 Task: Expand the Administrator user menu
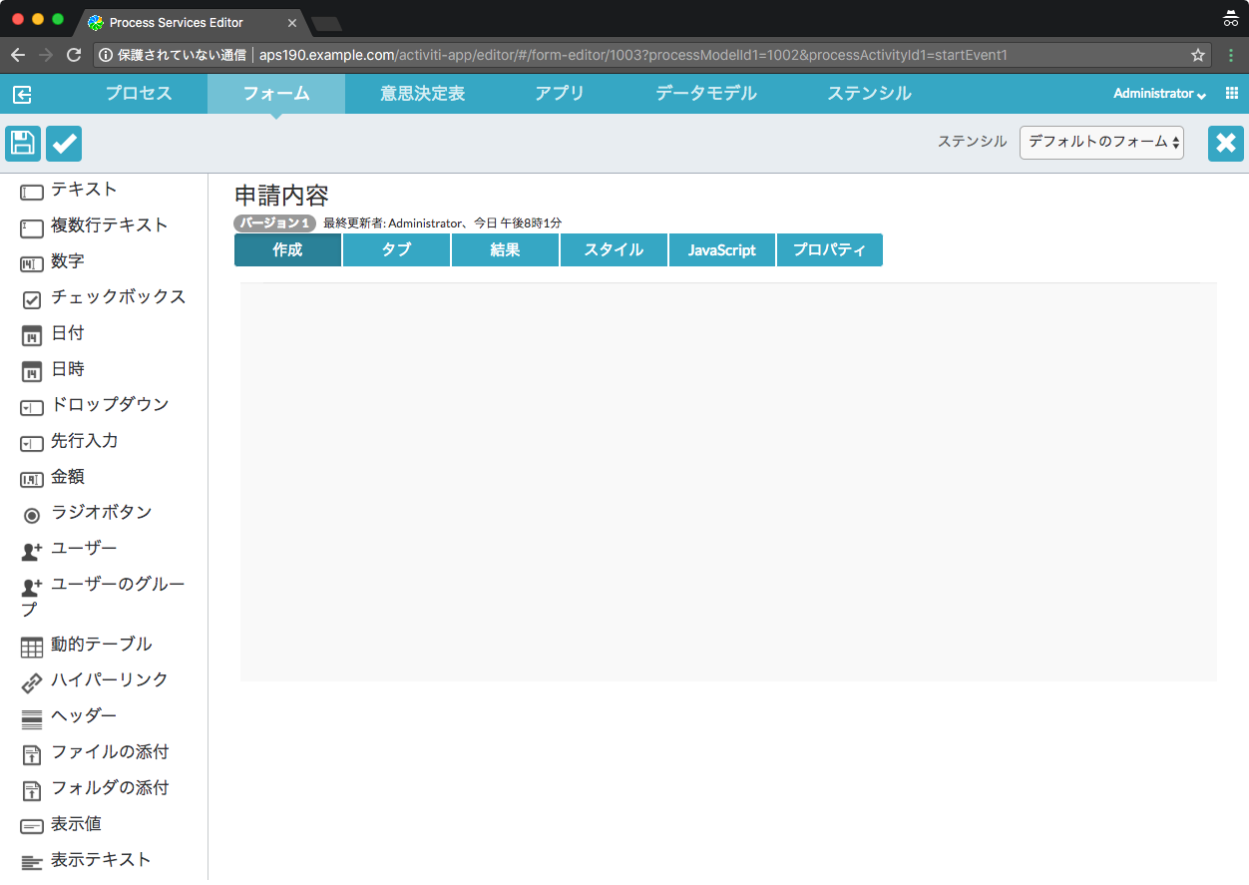(x=1159, y=94)
